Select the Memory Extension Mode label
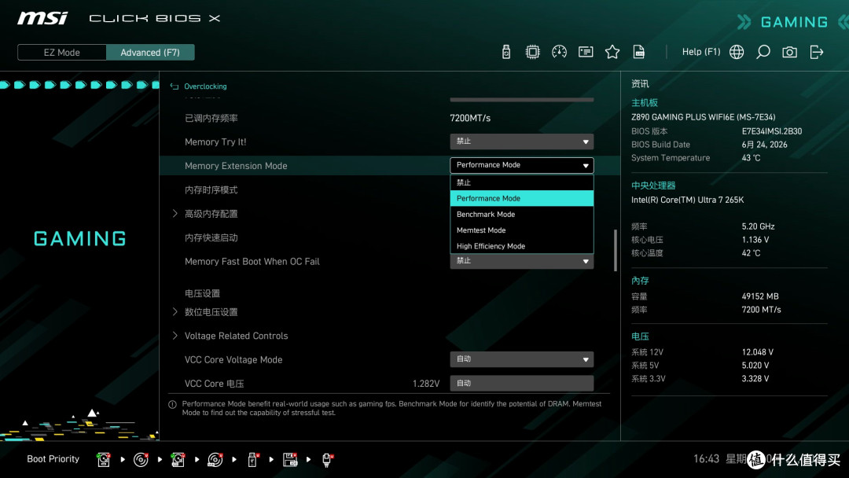849x478 pixels. click(x=236, y=166)
